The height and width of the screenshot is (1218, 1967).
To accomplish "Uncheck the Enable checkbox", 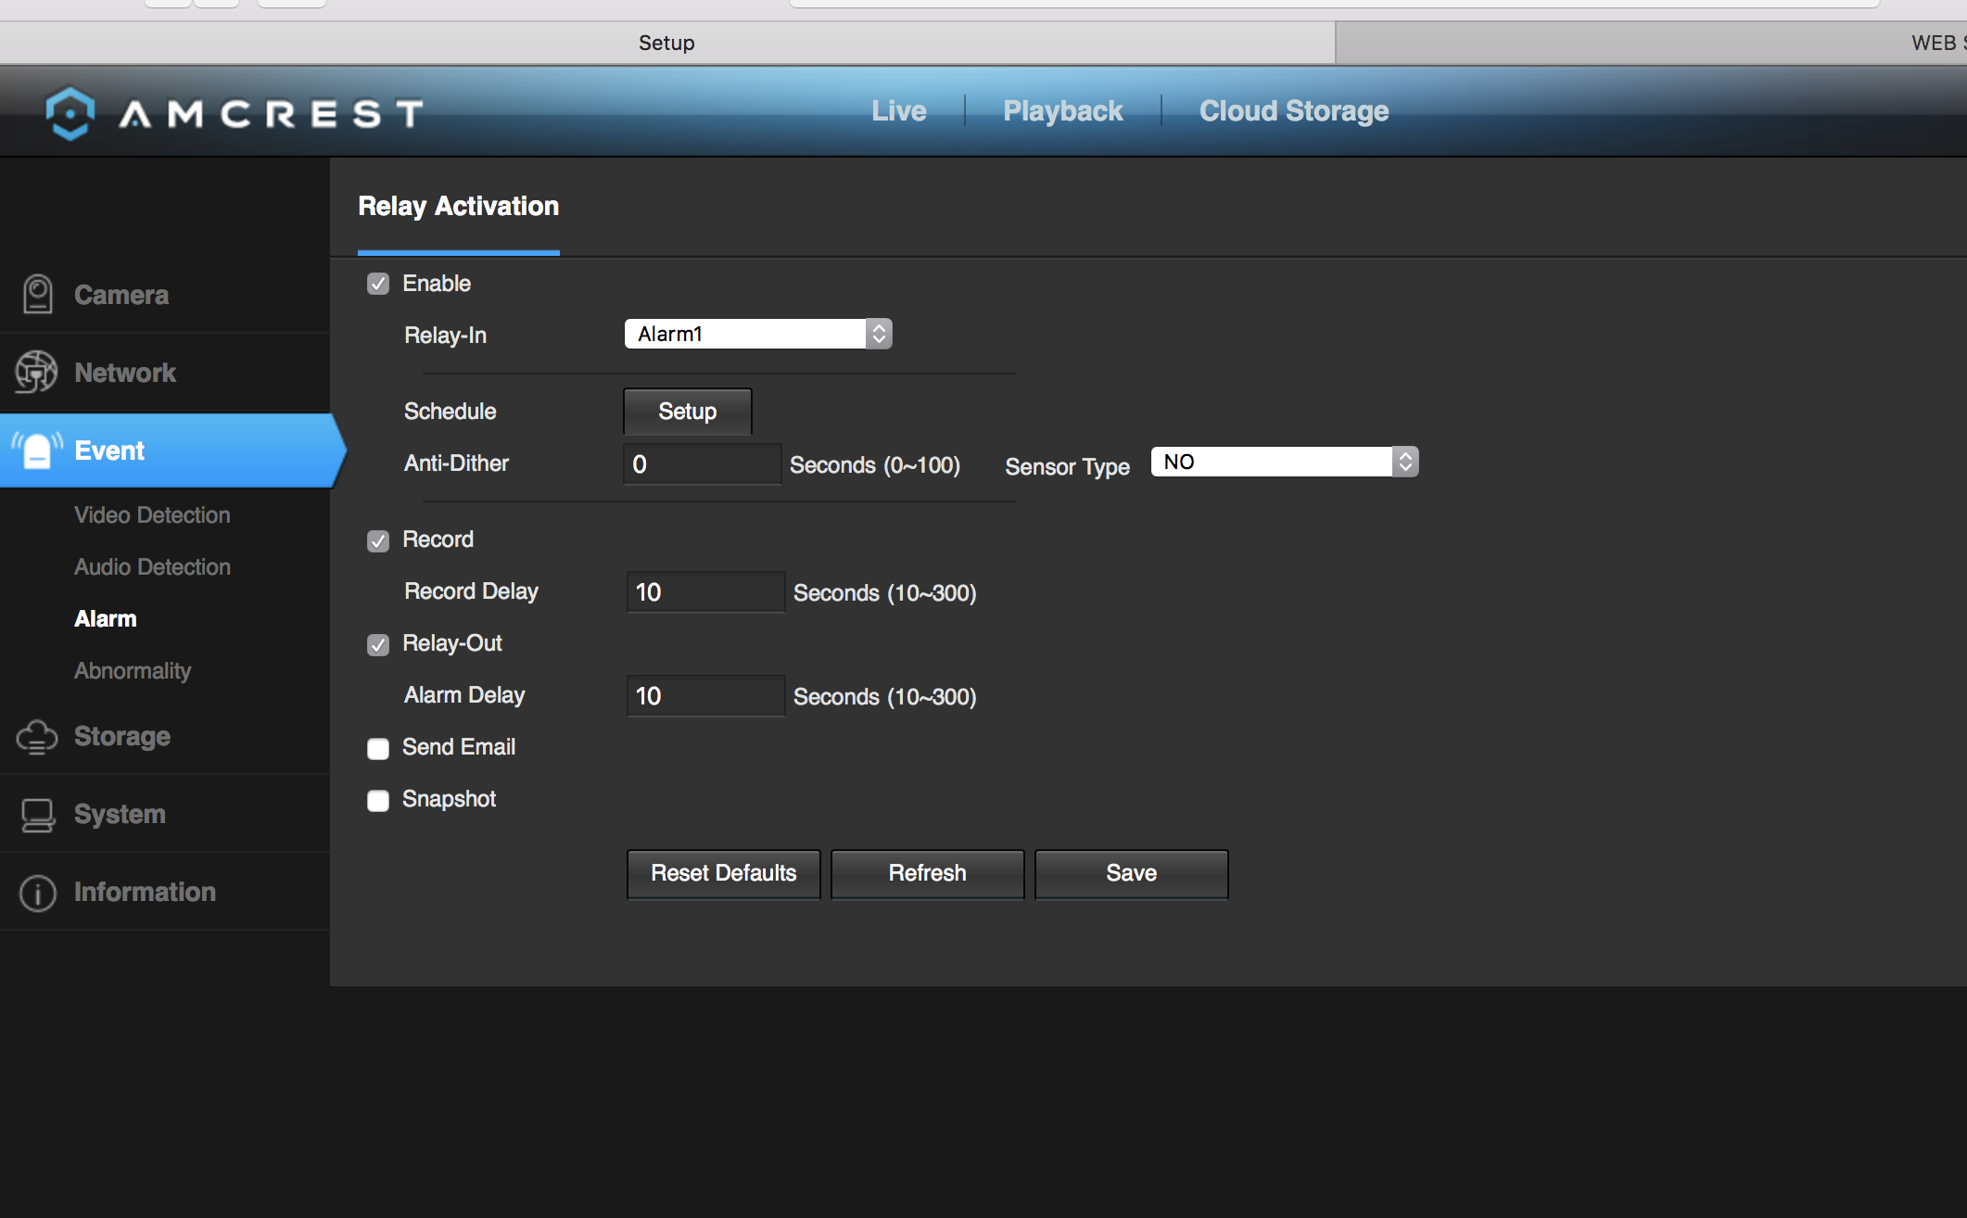I will click(378, 284).
